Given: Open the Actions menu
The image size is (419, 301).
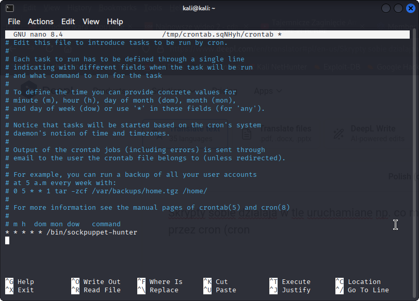Looking at the screenshot, I should [40, 22].
